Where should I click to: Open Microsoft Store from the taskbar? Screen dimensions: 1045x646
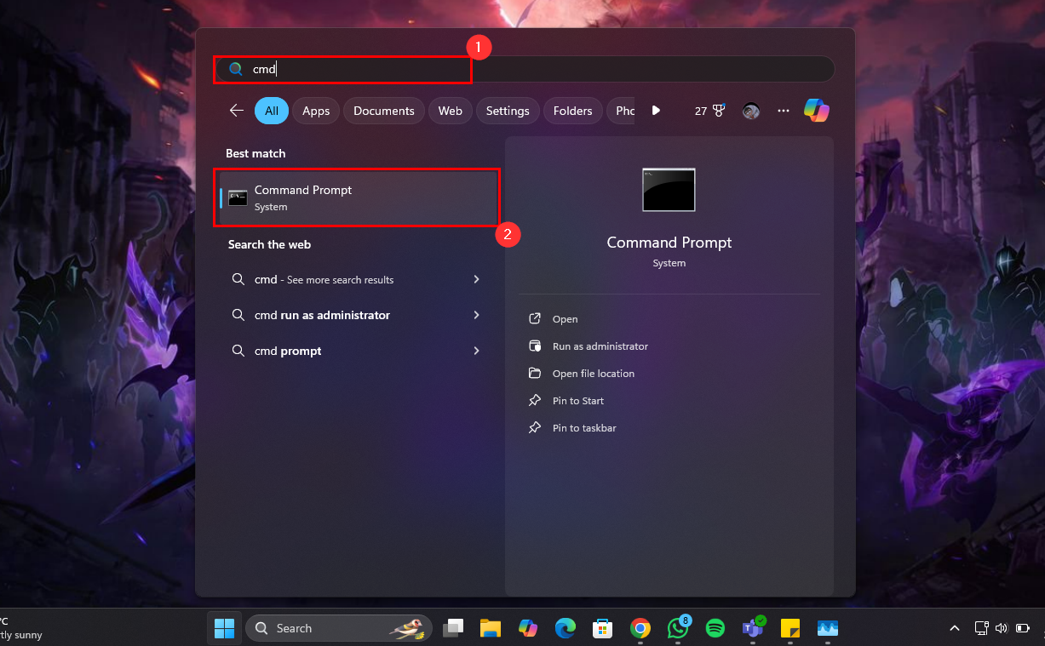(603, 628)
